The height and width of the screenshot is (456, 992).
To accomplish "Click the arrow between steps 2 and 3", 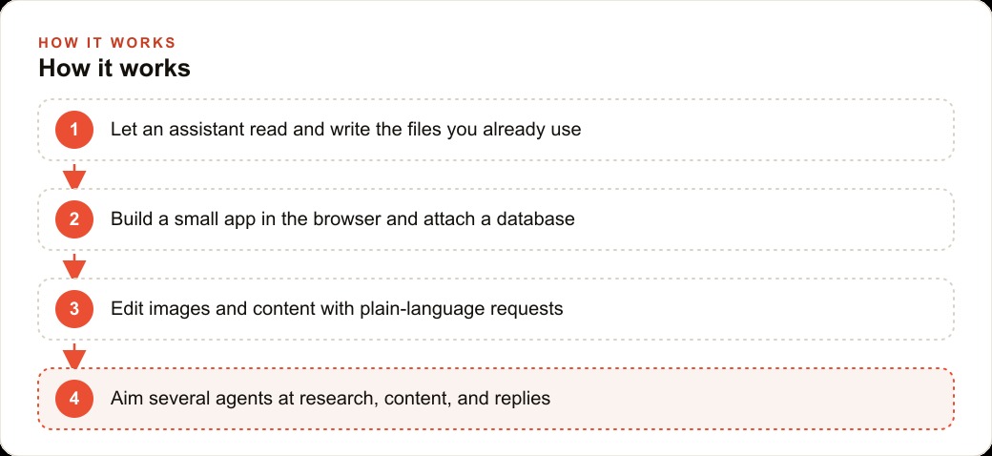I will pyautogui.click(x=74, y=266).
